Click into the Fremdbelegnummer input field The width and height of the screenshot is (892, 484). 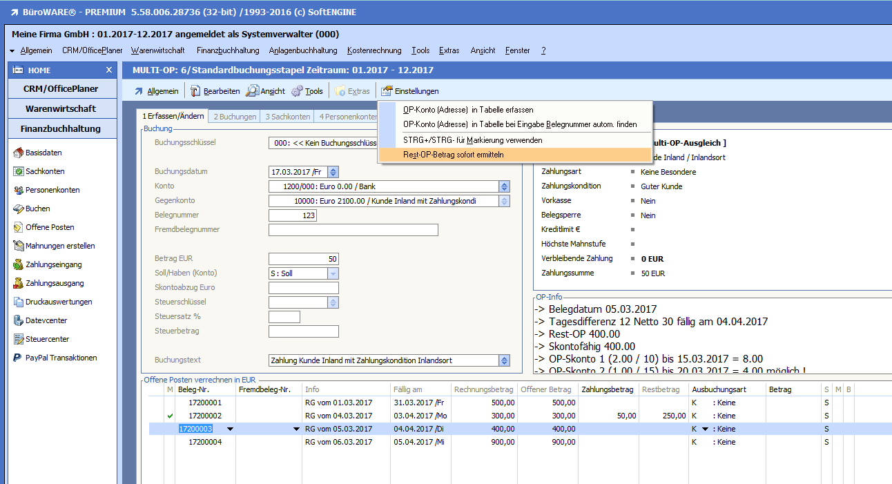tap(353, 230)
